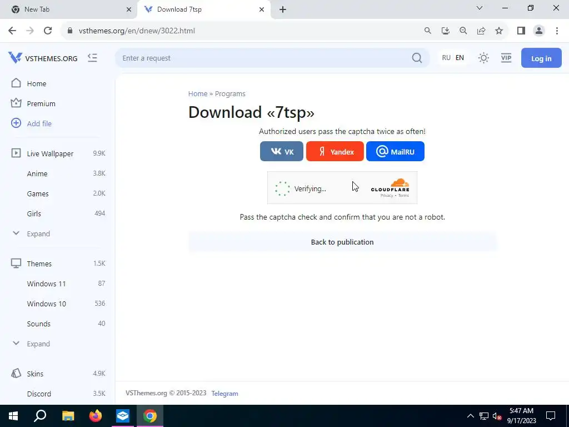Show hidden system tray icons

[470, 416]
